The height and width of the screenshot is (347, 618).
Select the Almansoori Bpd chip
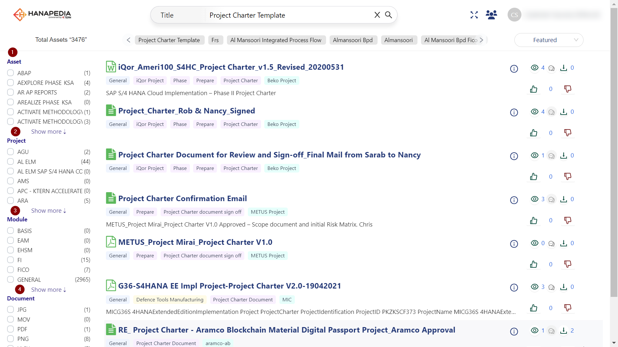point(353,40)
